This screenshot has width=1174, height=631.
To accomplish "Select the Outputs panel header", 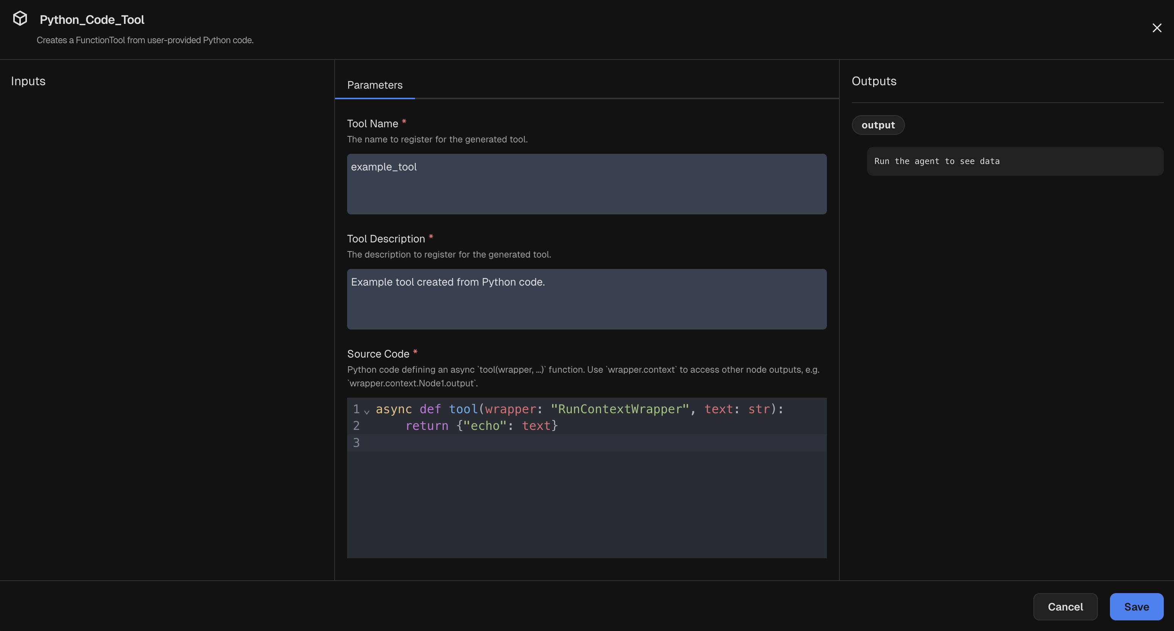I will [x=873, y=81].
